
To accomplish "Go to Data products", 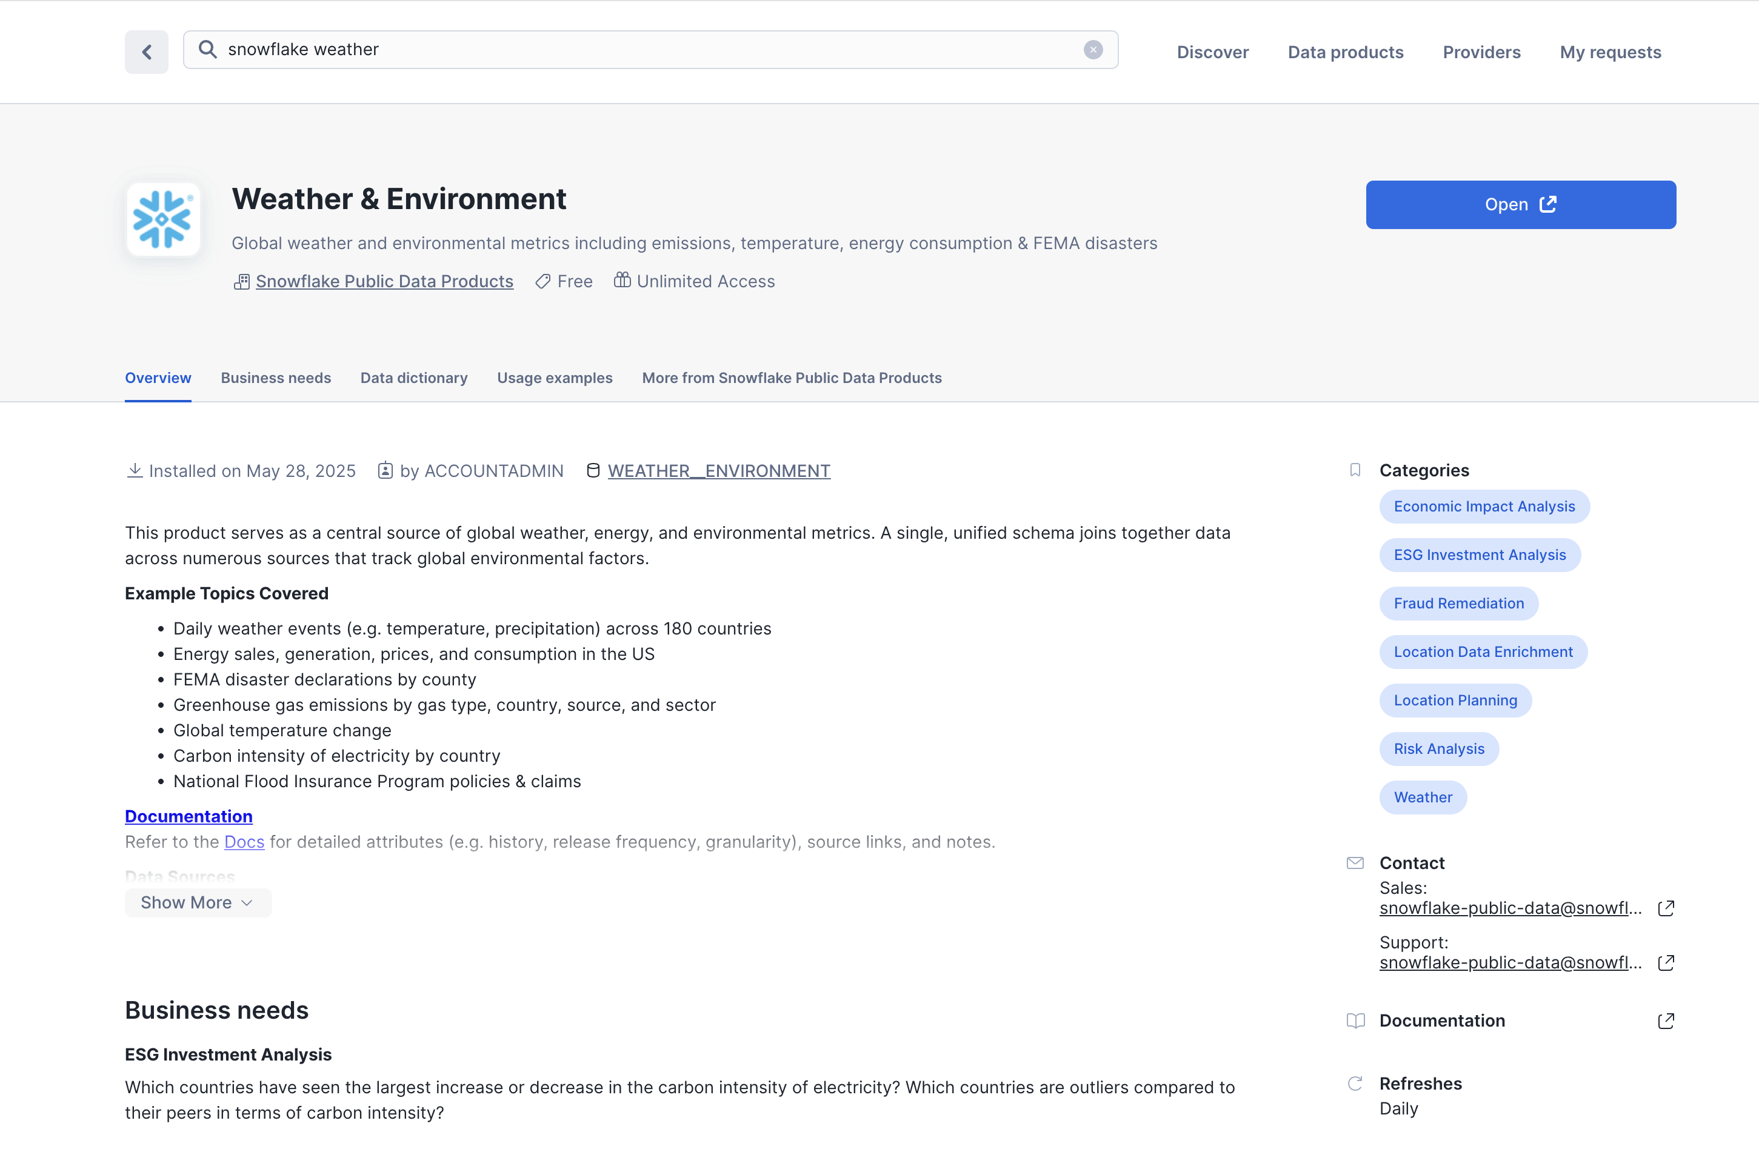I will pos(1345,53).
